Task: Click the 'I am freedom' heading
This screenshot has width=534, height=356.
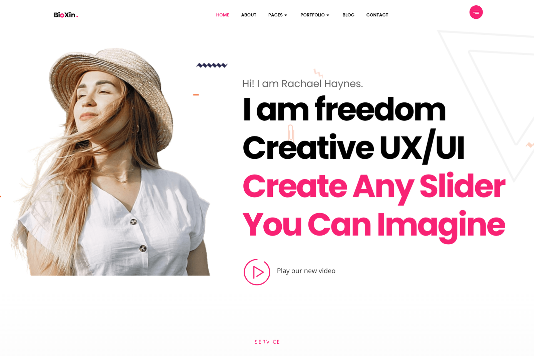Action: [344, 109]
